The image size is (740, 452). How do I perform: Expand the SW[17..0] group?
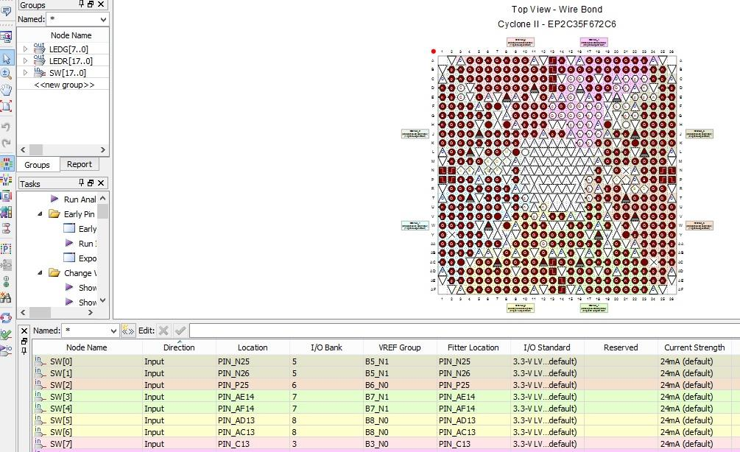(x=26, y=72)
